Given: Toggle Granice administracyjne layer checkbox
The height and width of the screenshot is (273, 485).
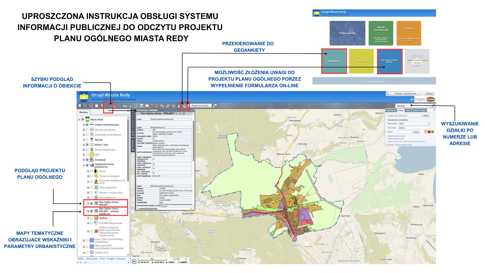Looking at the screenshot, I should pyautogui.click(x=87, y=125).
